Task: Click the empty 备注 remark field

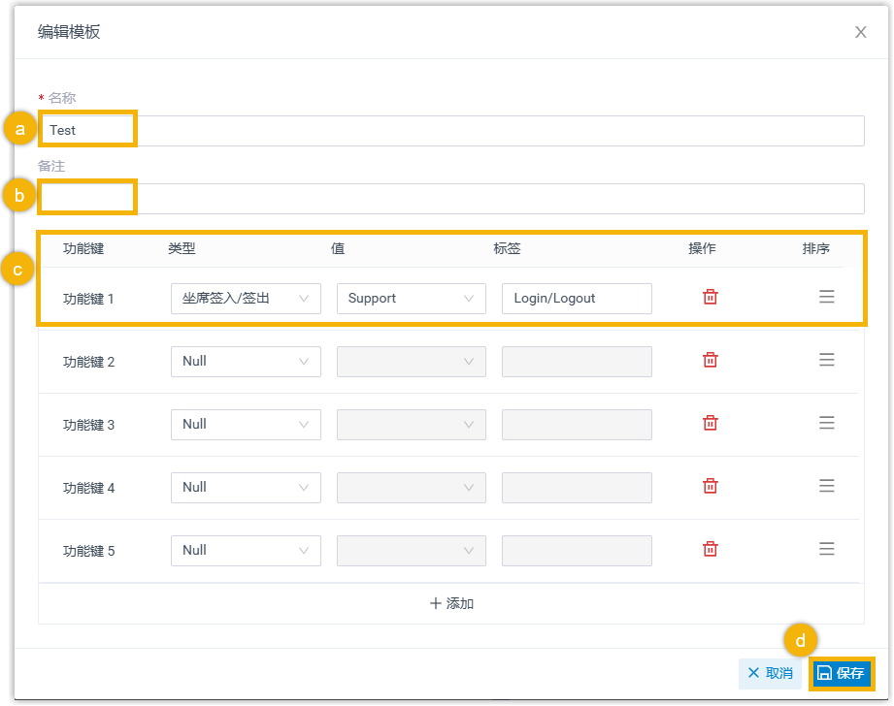Action: point(451,199)
